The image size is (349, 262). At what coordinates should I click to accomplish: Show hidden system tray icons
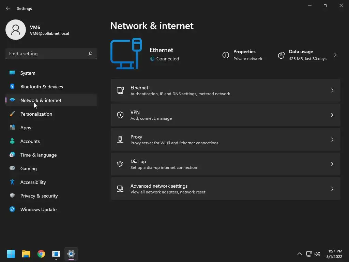click(299, 254)
